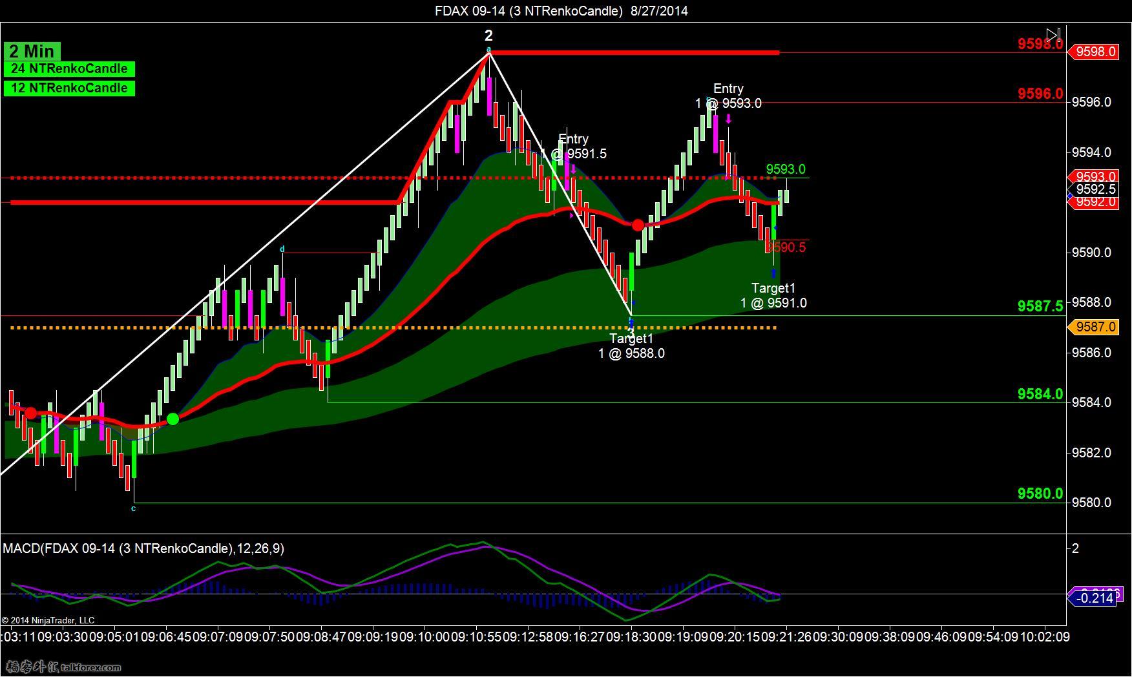Select the MACD indicator label
The height and width of the screenshot is (677, 1132).
tap(143, 548)
